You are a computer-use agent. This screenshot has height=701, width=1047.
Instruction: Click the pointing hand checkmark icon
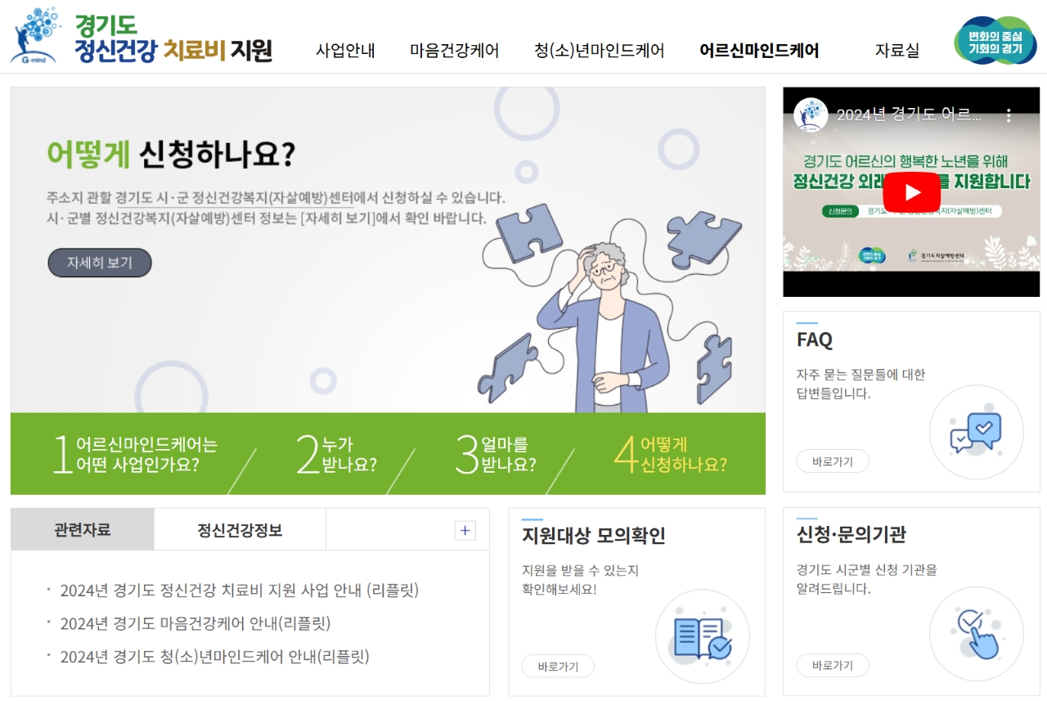pyautogui.click(x=976, y=635)
